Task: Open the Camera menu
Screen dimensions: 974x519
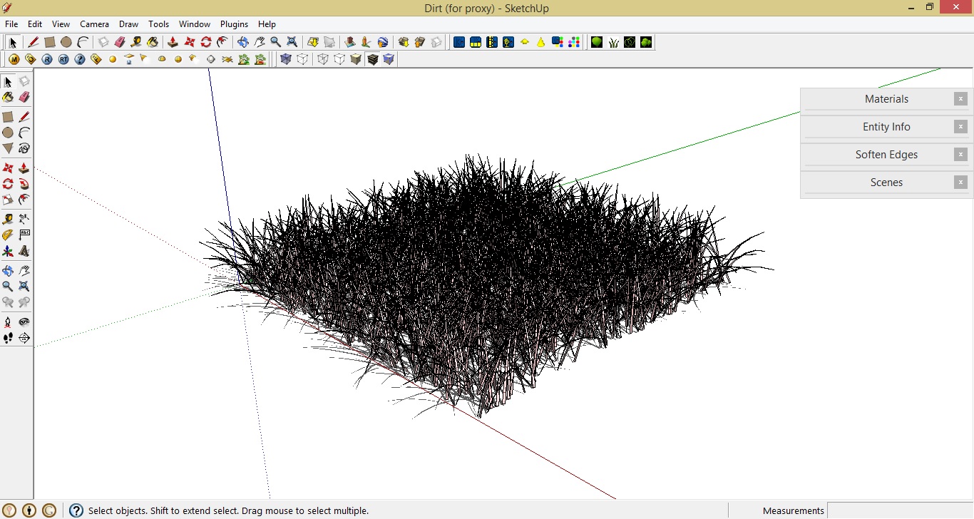Action: 94,24
